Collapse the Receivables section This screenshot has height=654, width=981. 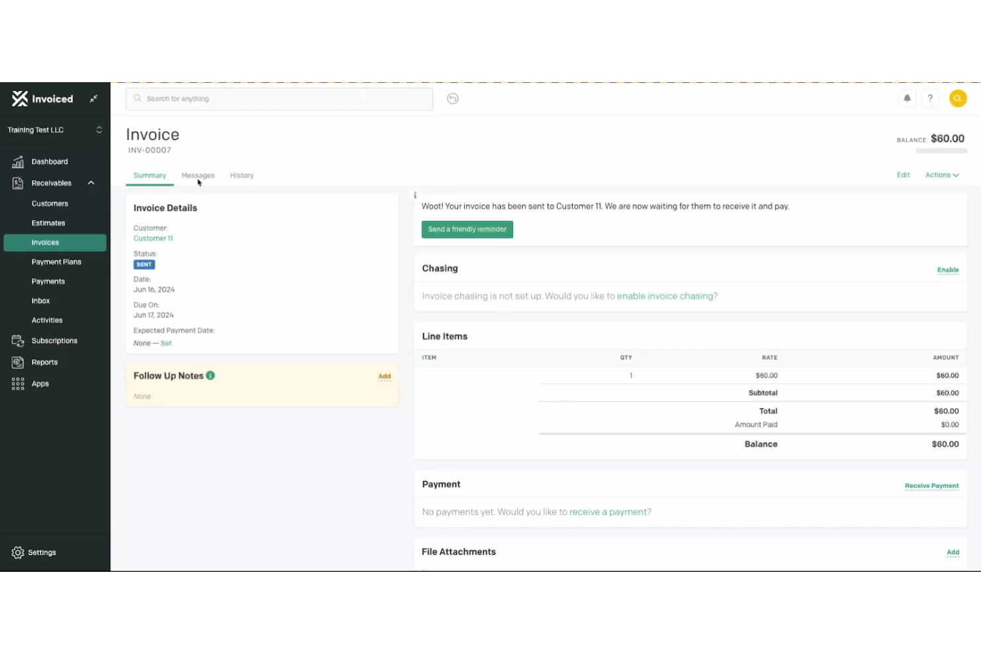(91, 182)
